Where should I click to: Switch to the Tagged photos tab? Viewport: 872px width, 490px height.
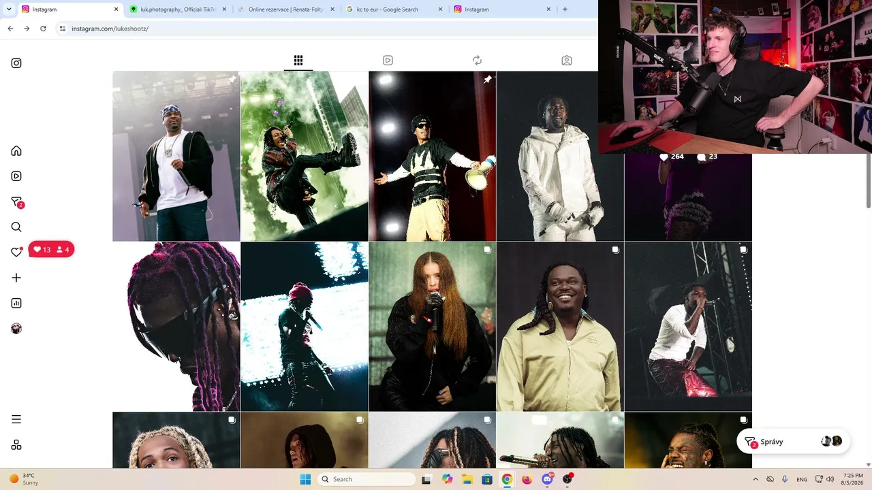567,61
